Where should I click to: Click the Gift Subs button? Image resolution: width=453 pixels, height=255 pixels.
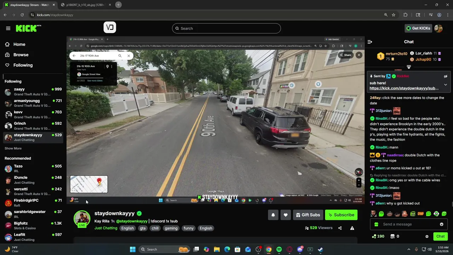pyautogui.click(x=308, y=215)
